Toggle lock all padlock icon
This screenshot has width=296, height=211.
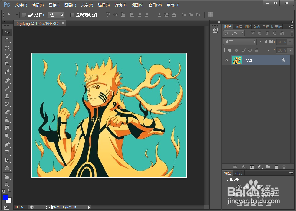click(x=257, y=50)
